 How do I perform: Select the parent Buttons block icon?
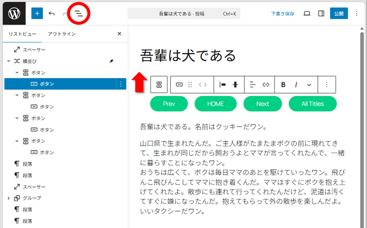pyautogui.click(x=159, y=84)
